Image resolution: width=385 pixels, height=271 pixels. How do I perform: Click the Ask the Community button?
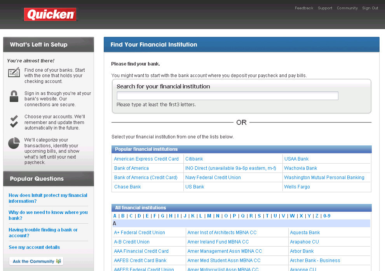coord(37,261)
